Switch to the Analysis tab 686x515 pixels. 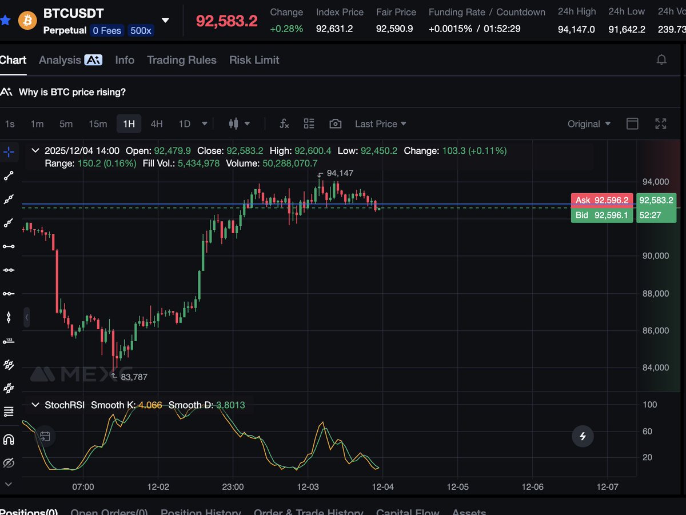click(60, 60)
